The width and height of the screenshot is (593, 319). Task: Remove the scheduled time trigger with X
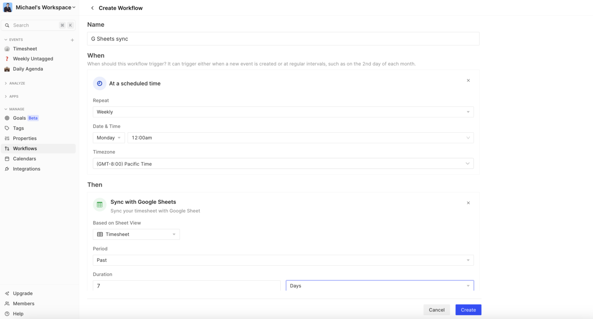click(468, 81)
